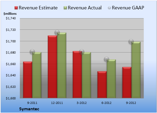
Task: Select the Revenue Actual legend label
Action: pos(85,8)
